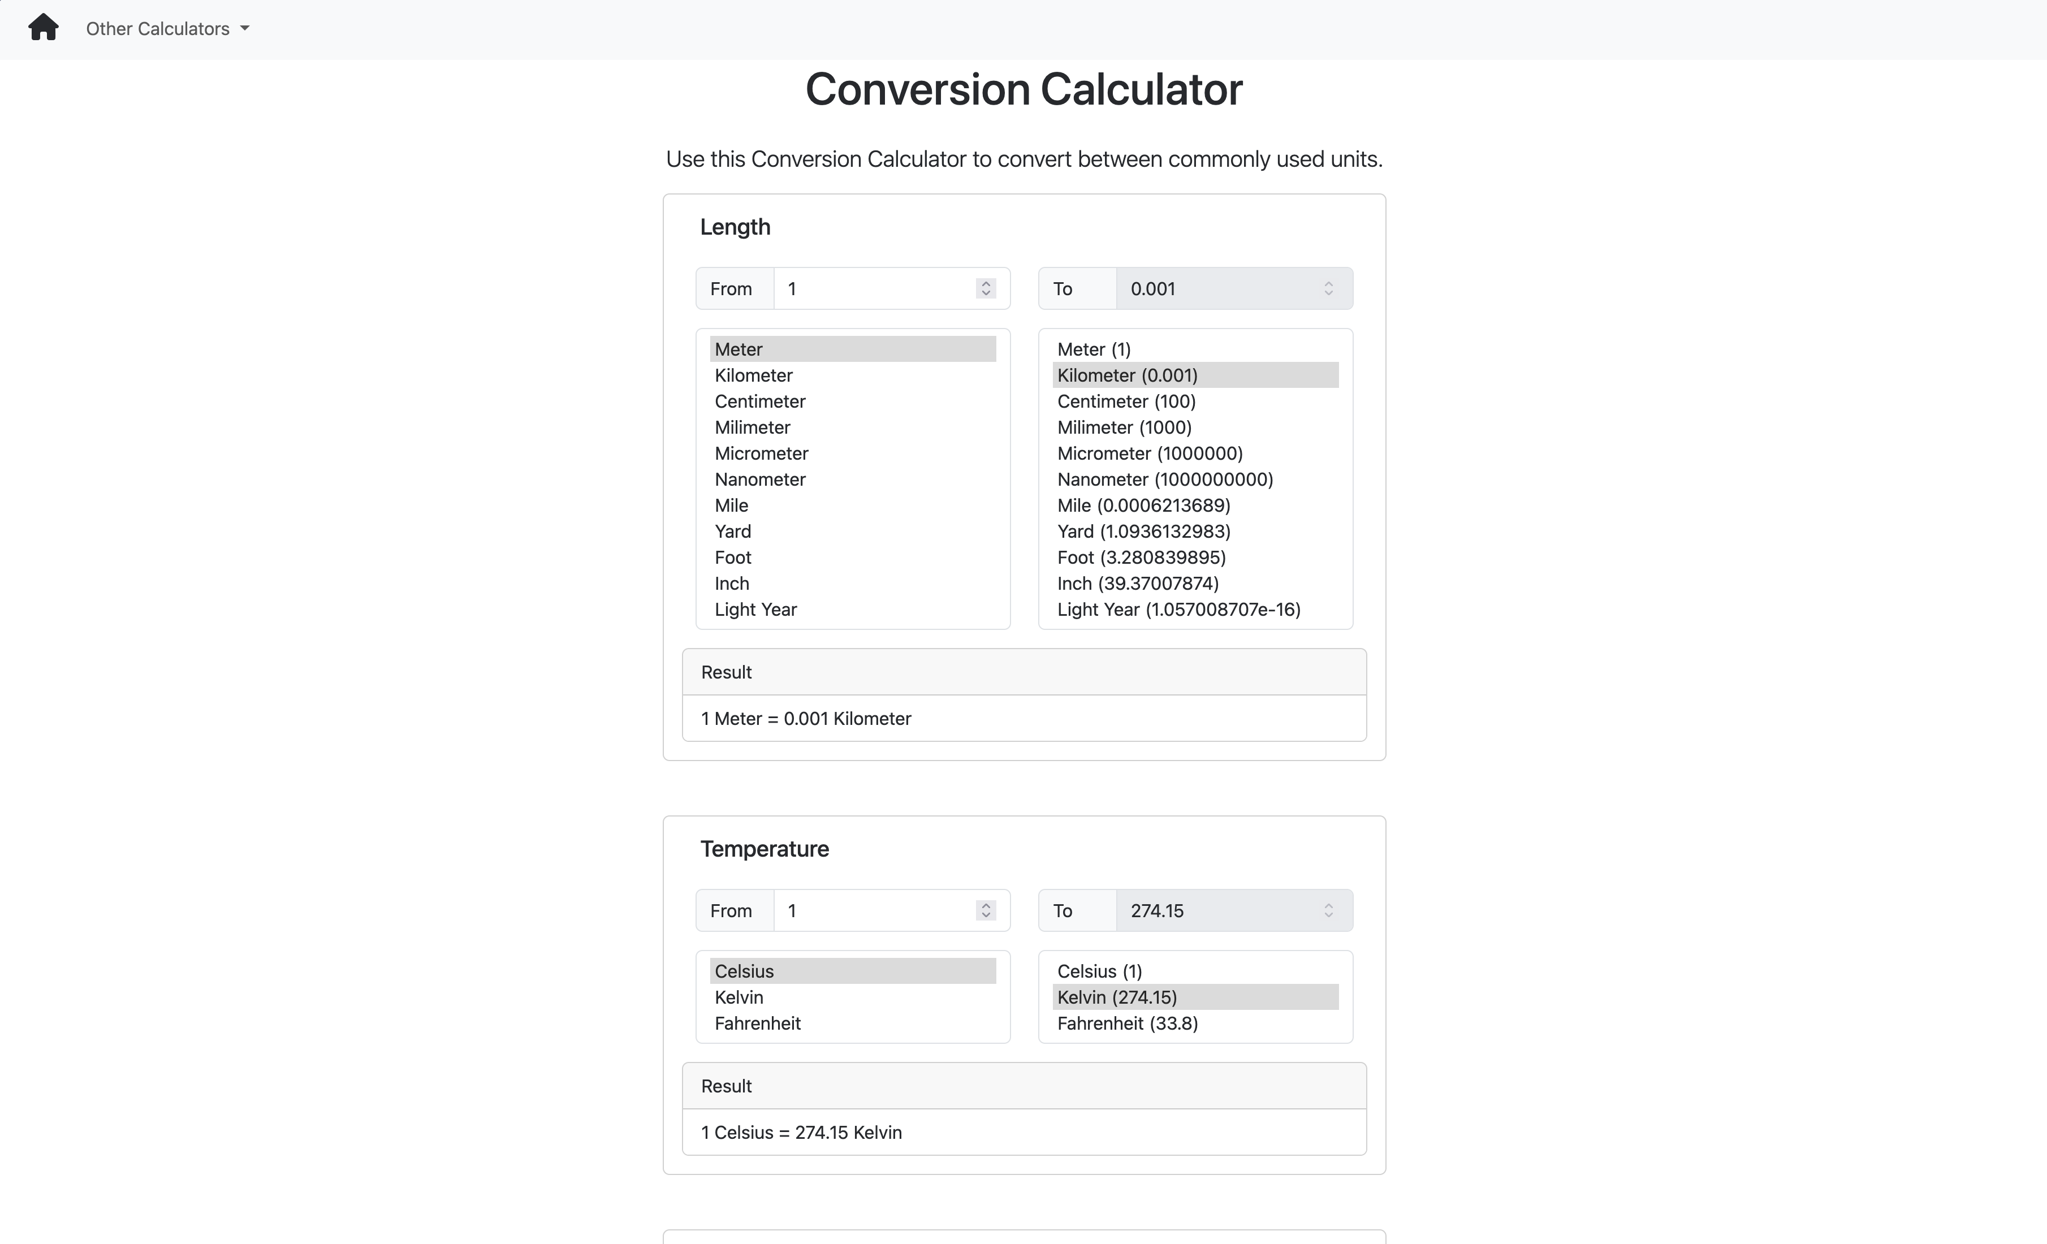The image size is (2047, 1244).
Task: Select Celsius (1) in Temperature To list
Action: tap(1195, 970)
